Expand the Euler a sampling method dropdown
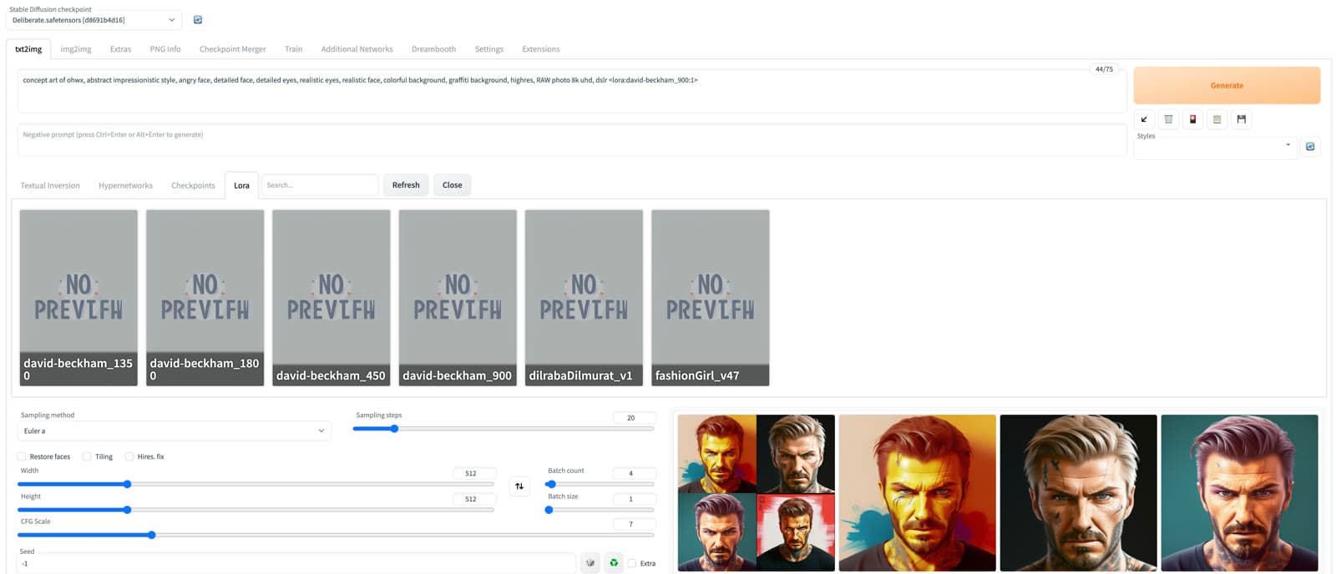Image resolution: width=1336 pixels, height=574 pixels. coord(174,430)
